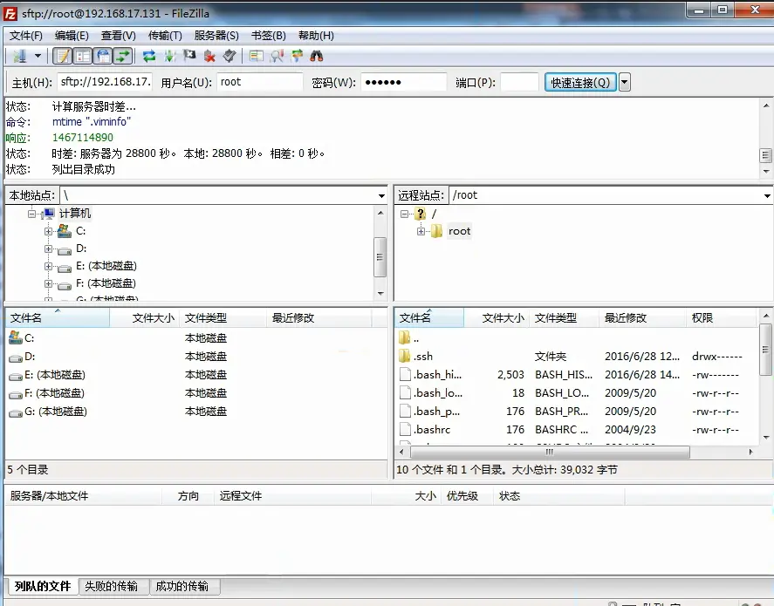
Task: Open the 编辑(E) menu
Action: (72, 36)
